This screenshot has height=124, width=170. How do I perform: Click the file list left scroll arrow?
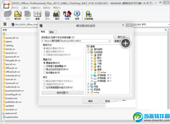3,121
